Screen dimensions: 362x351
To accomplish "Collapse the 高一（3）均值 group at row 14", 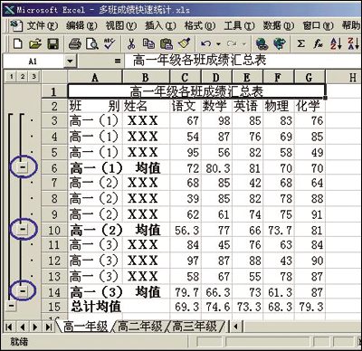I will point(23,290).
